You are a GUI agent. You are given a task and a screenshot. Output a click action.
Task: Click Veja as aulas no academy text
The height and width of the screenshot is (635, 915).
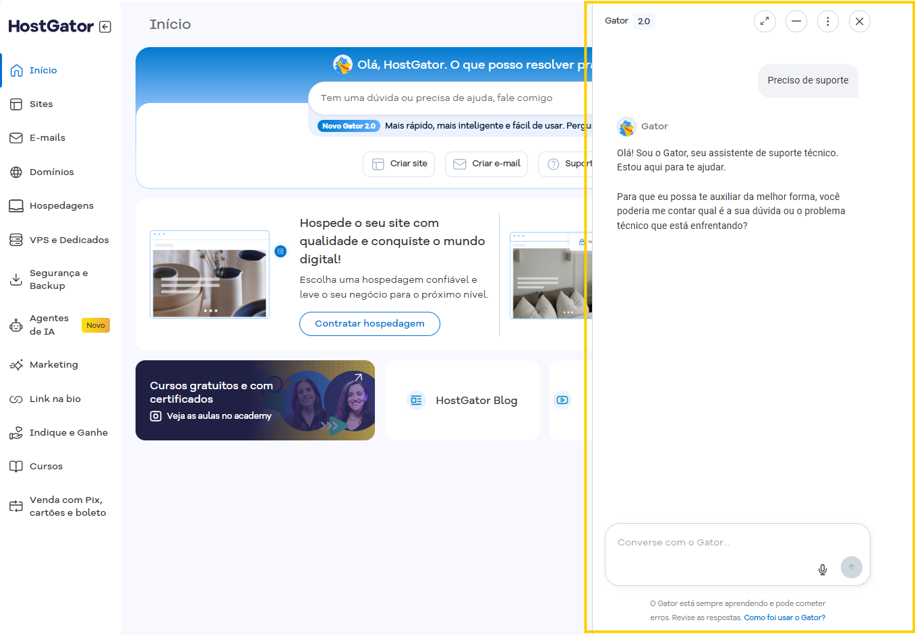(219, 416)
